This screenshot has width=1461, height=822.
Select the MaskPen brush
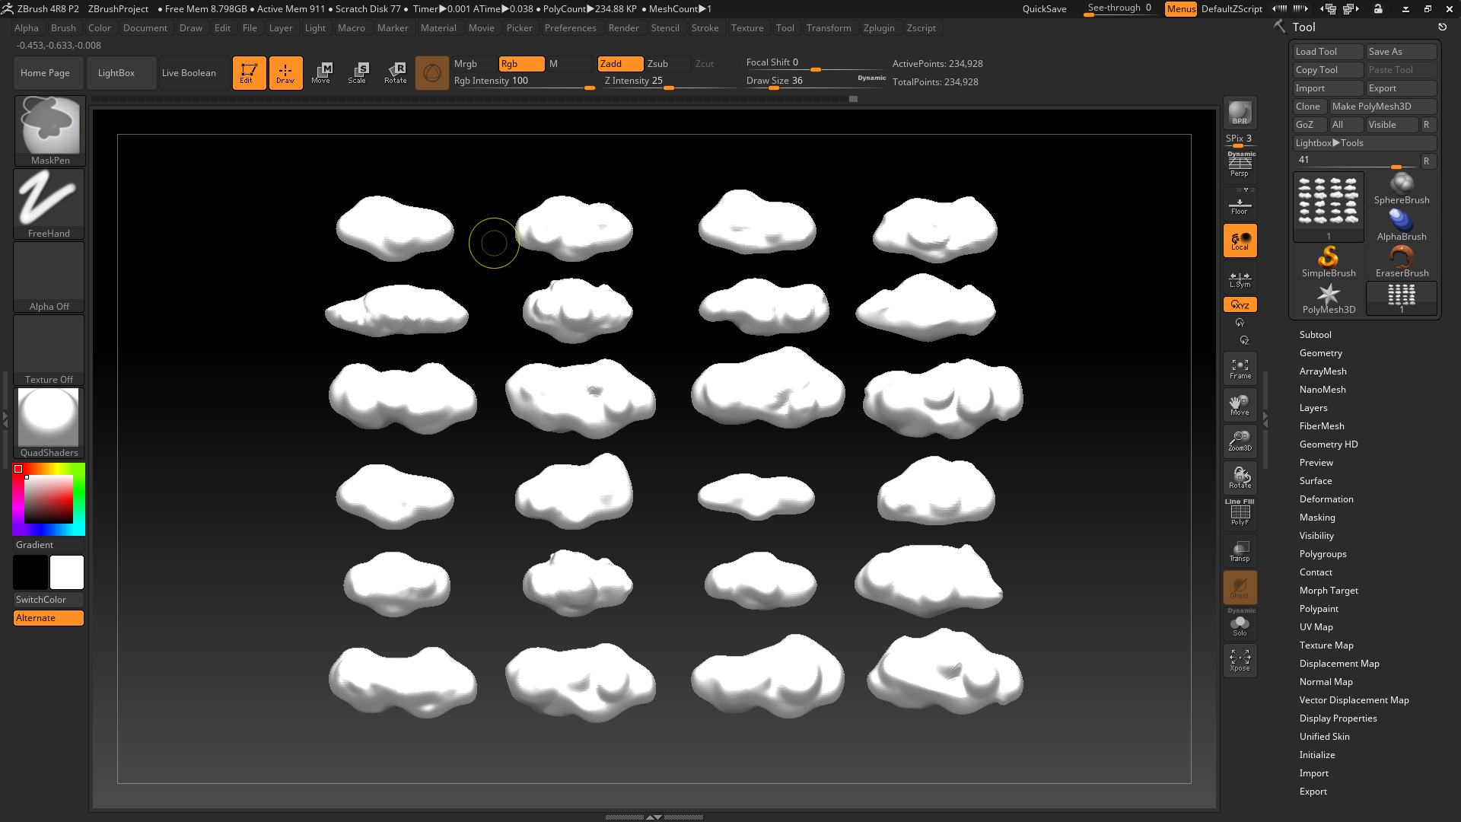click(x=48, y=126)
